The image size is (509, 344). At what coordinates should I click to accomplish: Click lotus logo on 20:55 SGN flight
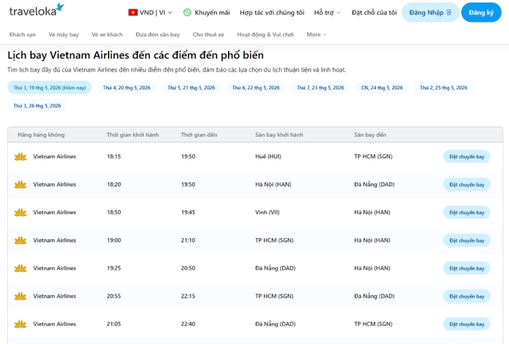(21, 296)
